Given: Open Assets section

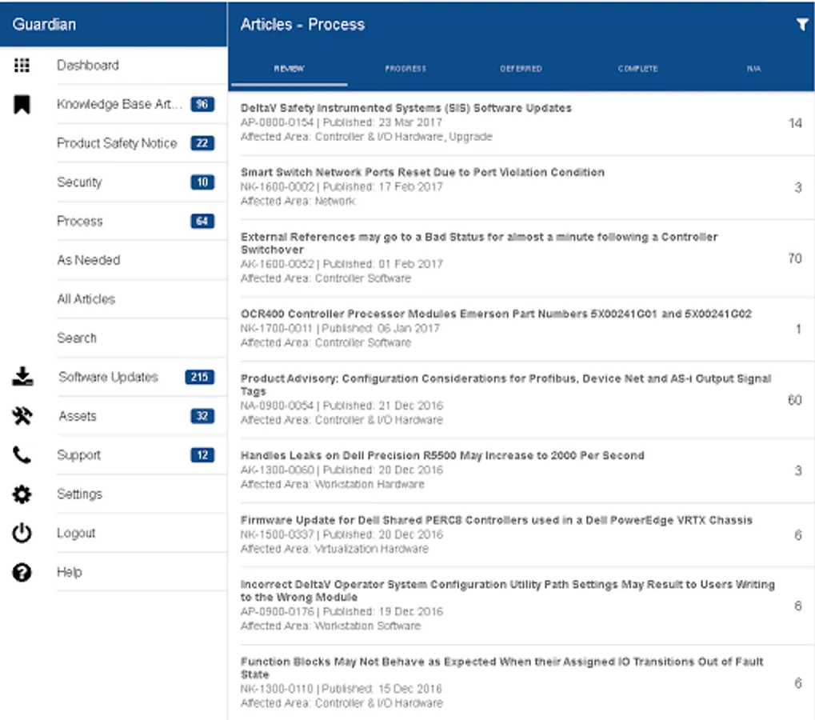Looking at the screenshot, I should 114,416.
